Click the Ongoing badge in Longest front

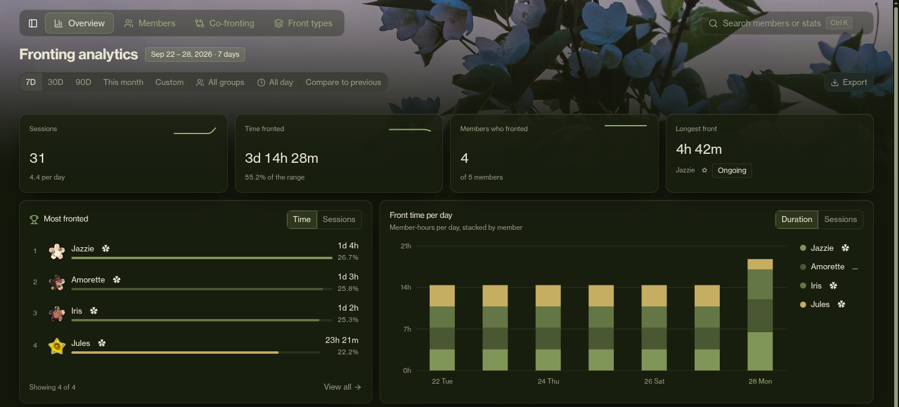732,171
